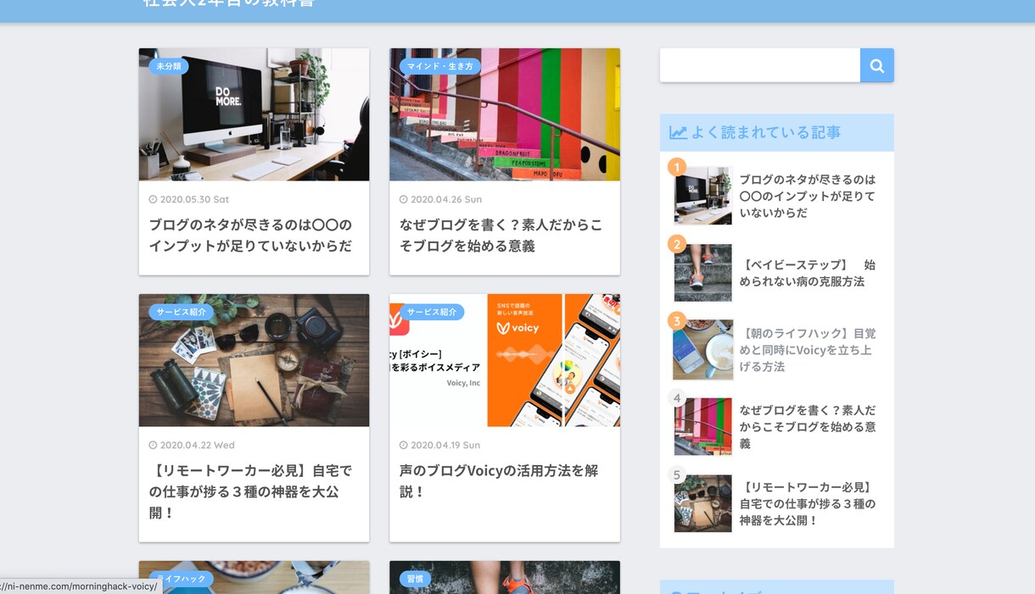Open sidebar link 【朝のライフハック】目覚めと同時にVoicy
The height and width of the screenshot is (594, 1035).
click(807, 350)
